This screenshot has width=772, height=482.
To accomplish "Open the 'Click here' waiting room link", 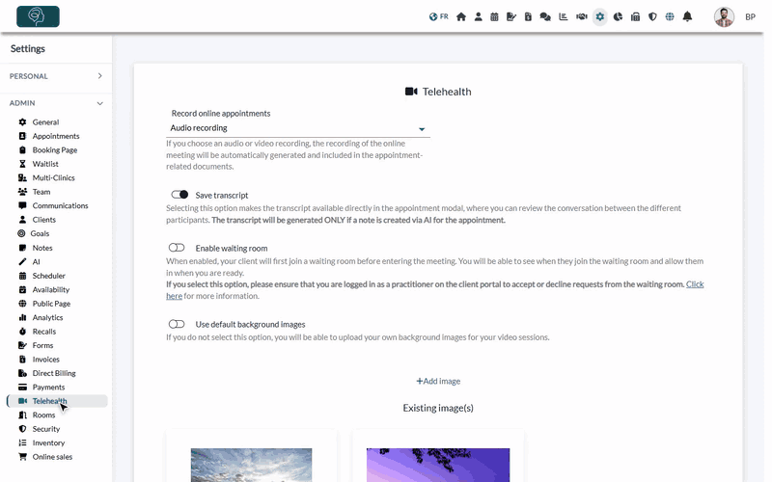I will pos(695,284).
